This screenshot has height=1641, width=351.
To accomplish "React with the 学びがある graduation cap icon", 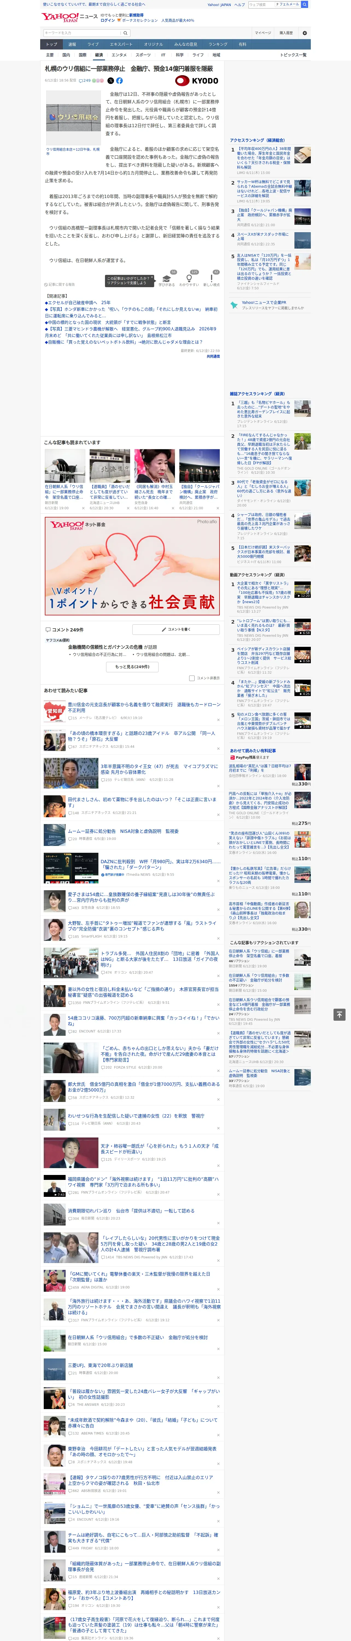I will click(167, 278).
